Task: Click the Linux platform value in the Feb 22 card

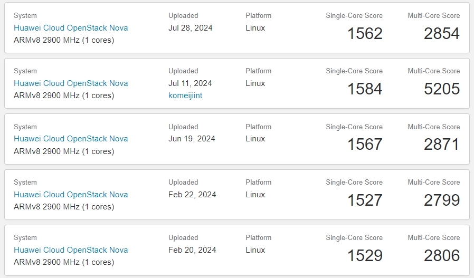Action: tap(255, 194)
